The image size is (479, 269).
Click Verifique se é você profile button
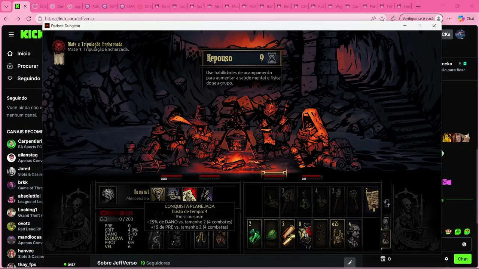[x=421, y=19]
